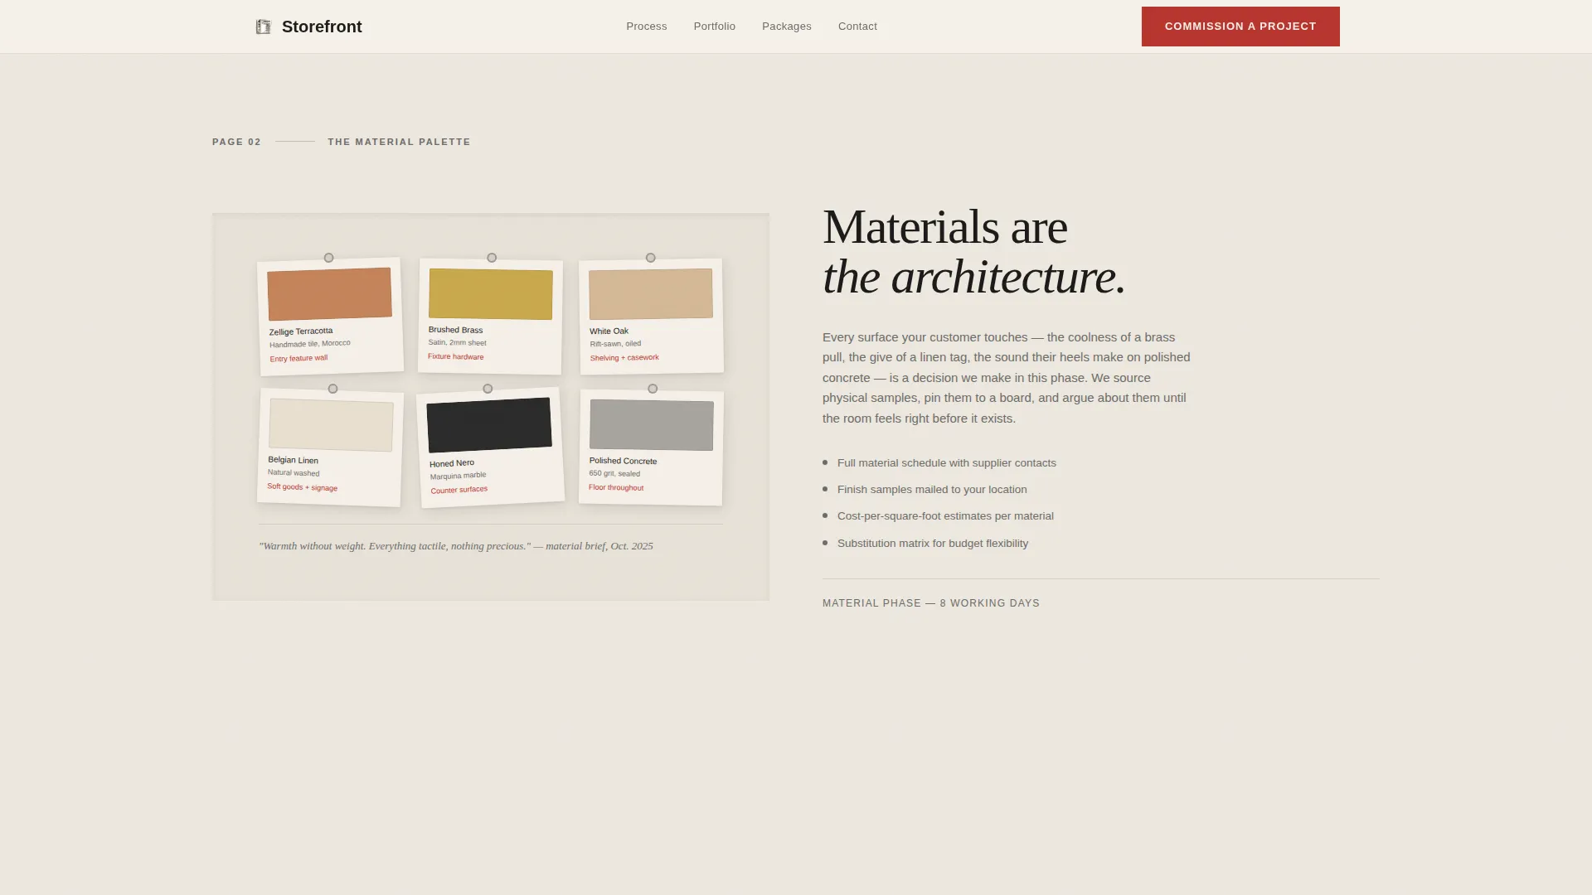Click the pushpin above White Oak card

point(651,258)
